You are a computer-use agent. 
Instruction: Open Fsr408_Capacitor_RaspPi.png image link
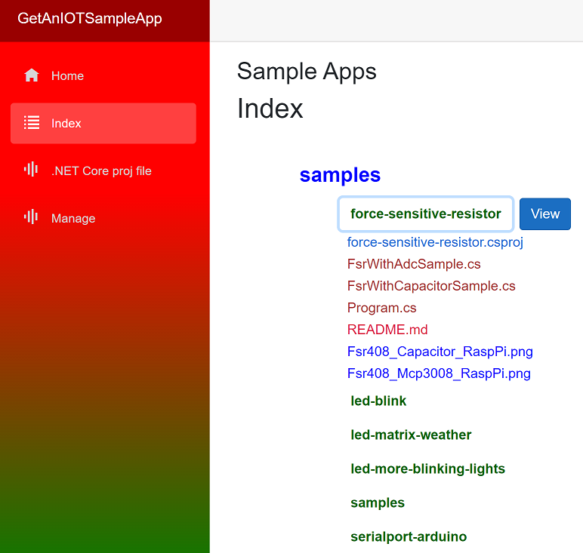(x=440, y=352)
